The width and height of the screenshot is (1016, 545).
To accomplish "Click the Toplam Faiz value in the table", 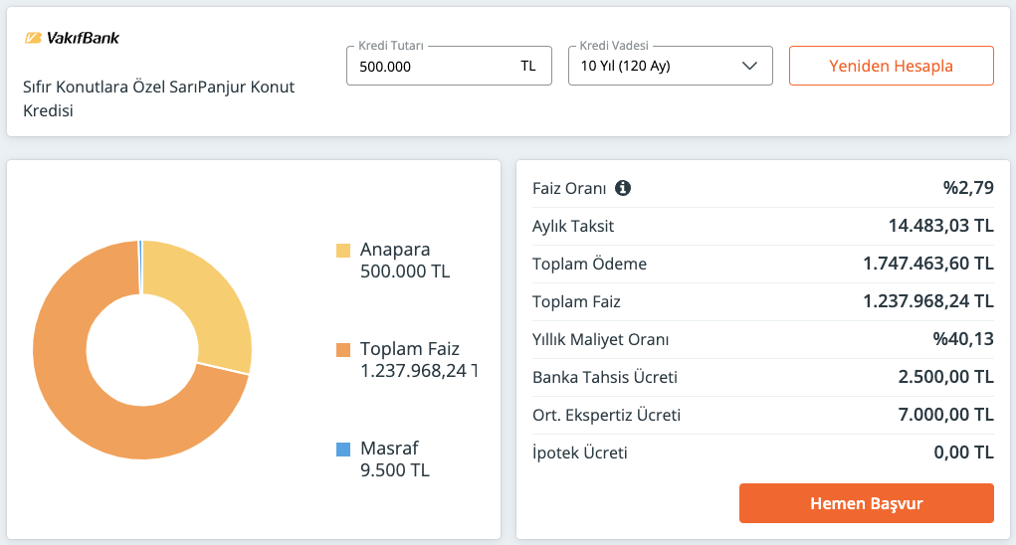I will point(927,301).
